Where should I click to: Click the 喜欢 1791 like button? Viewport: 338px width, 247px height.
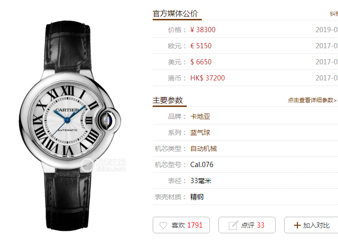coord(181,225)
